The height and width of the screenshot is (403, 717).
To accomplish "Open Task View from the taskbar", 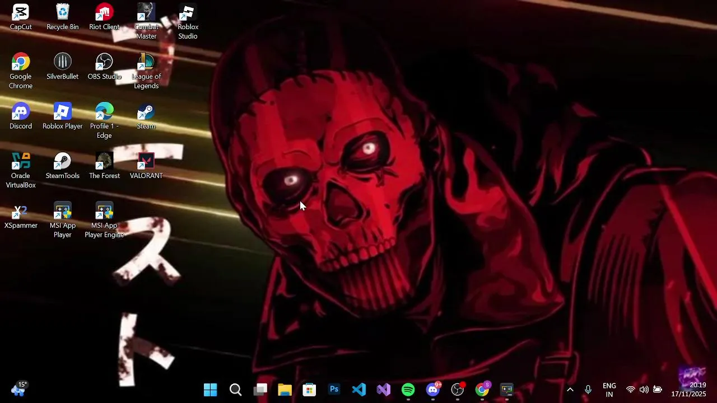I will point(260,390).
